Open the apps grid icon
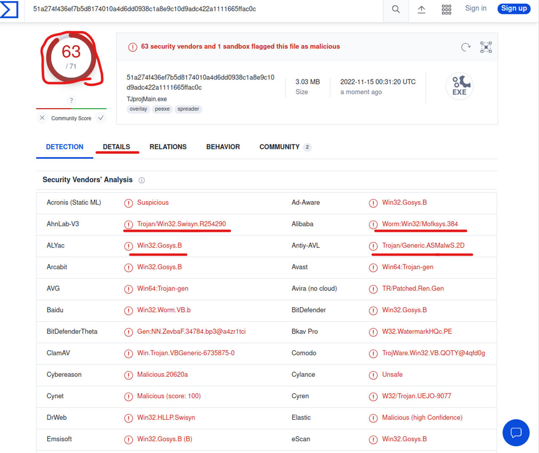This screenshot has width=539, height=453. click(x=446, y=9)
